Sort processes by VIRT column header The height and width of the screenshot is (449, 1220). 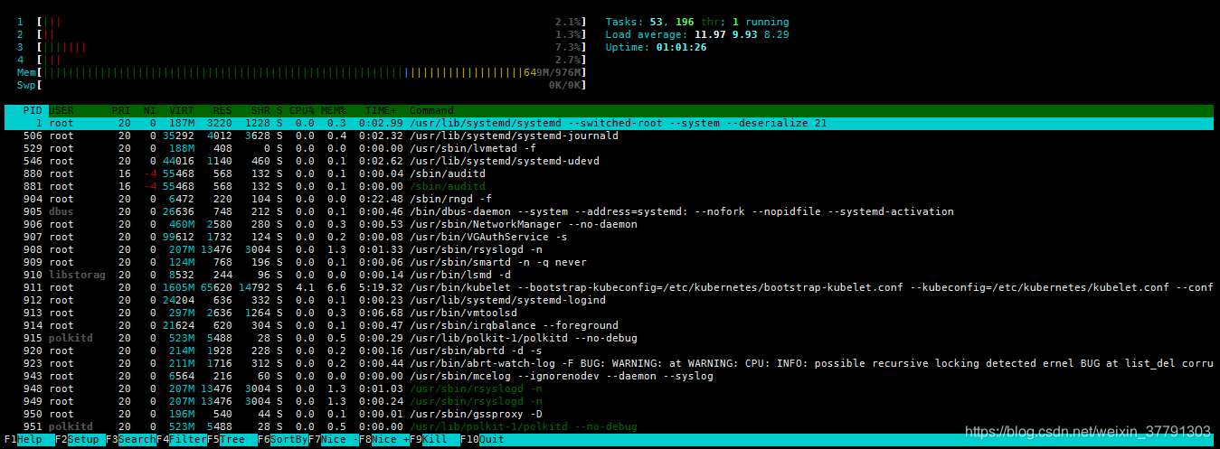[x=182, y=110]
